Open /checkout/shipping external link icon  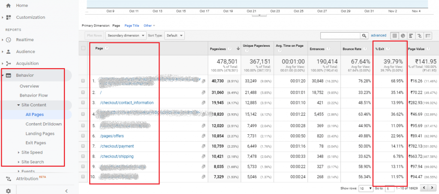pyautogui.click(x=204, y=156)
